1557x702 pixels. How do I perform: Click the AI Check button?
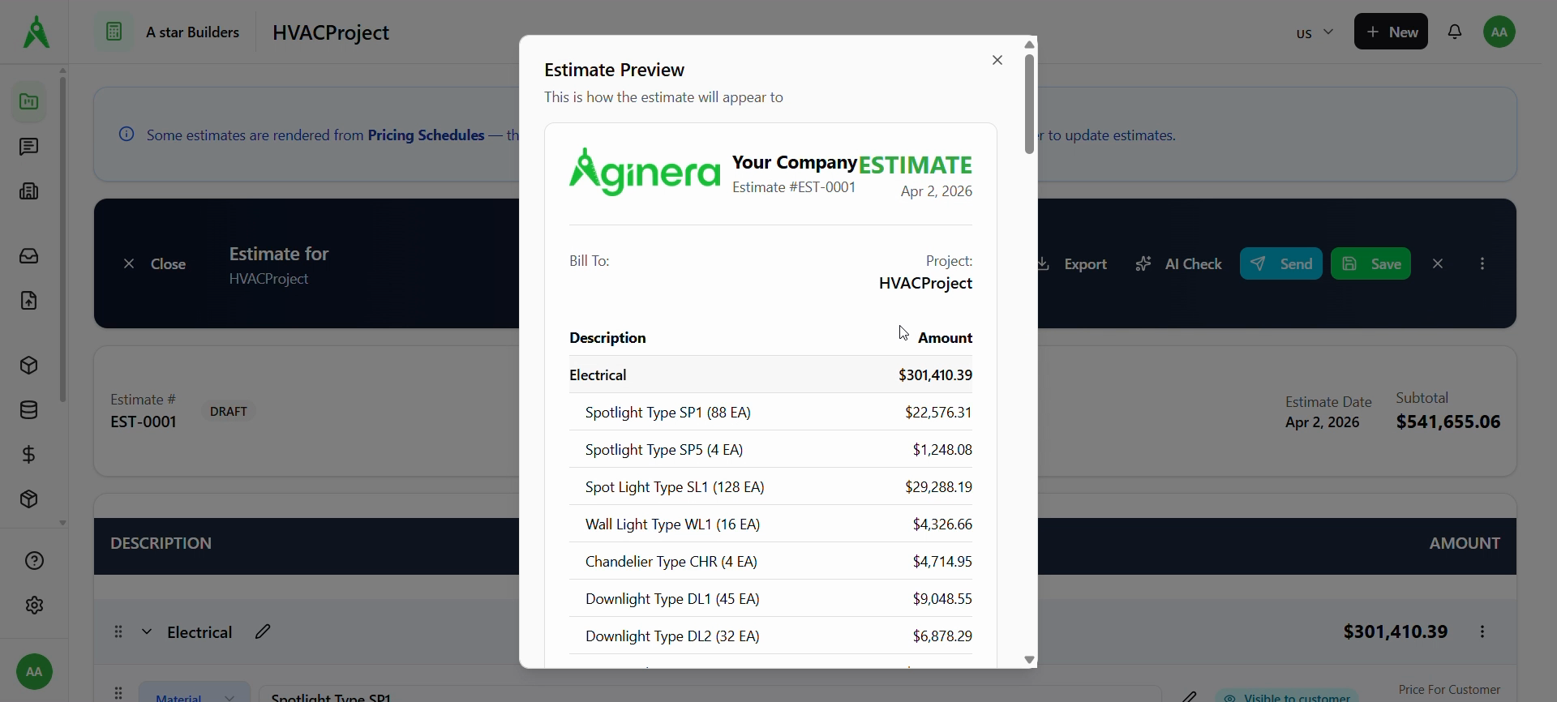1178,263
